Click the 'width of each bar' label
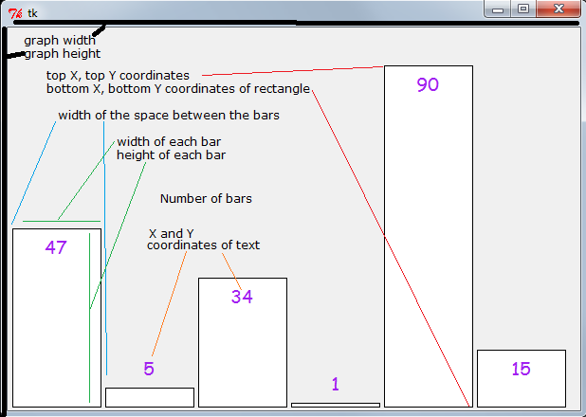This screenshot has height=417, width=586. (x=169, y=142)
